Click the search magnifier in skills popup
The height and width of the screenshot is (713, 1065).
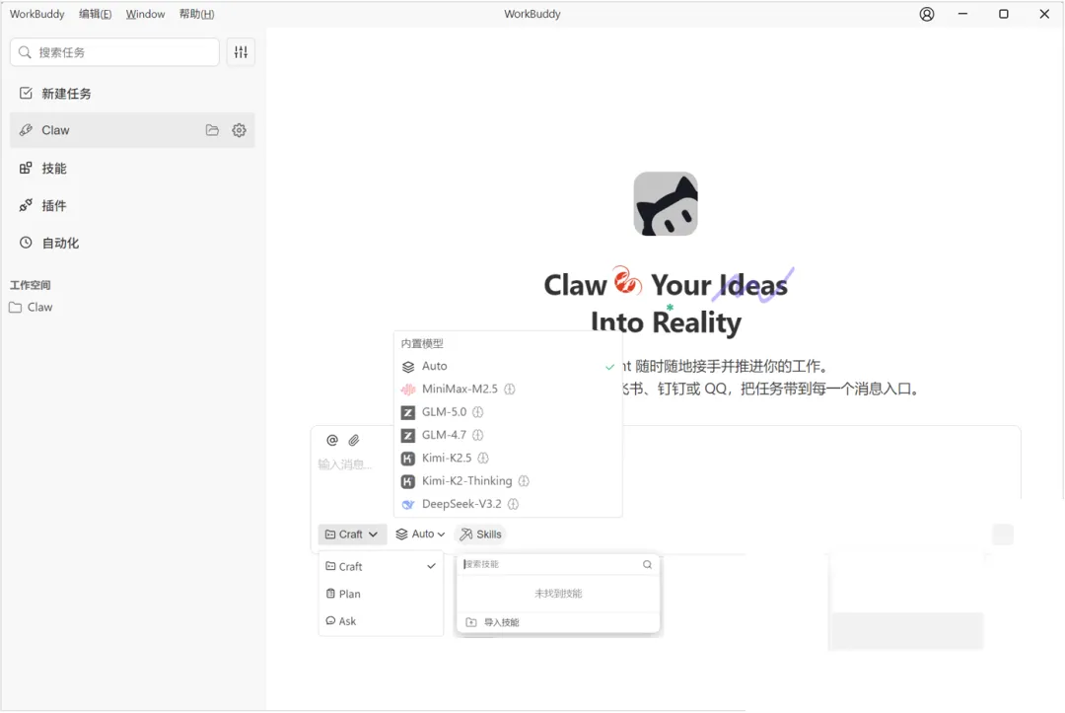pyautogui.click(x=647, y=564)
